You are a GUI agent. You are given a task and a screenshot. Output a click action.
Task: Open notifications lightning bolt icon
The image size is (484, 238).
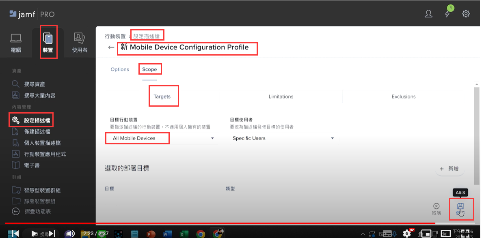447,14
